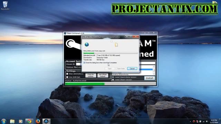
Task: Open Windows Explorer from the taskbar
Action: [12, 121]
